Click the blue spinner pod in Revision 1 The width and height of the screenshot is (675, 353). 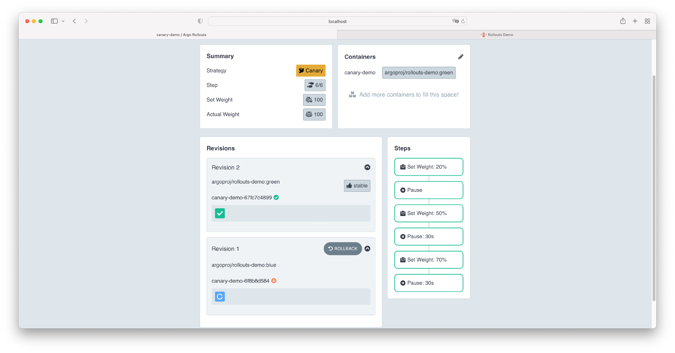pos(220,297)
